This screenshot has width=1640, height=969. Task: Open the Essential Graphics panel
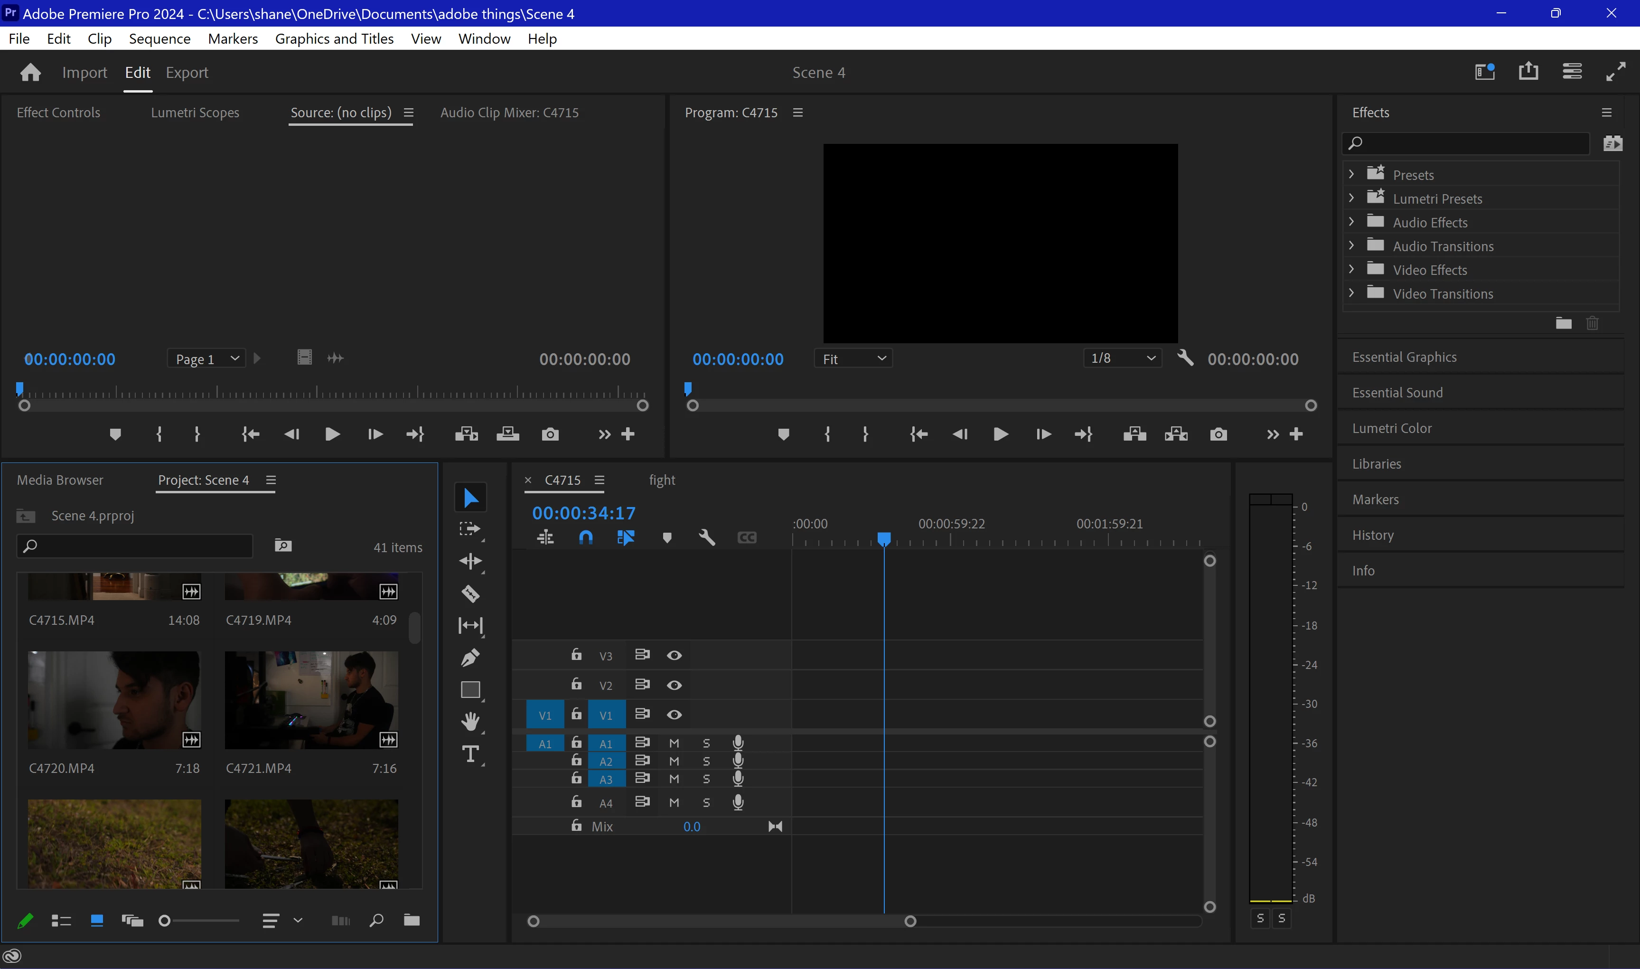pos(1404,357)
